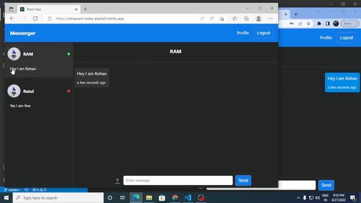Log out from front Messenger window
Viewport: 361px width, 203px height.
coord(263,33)
